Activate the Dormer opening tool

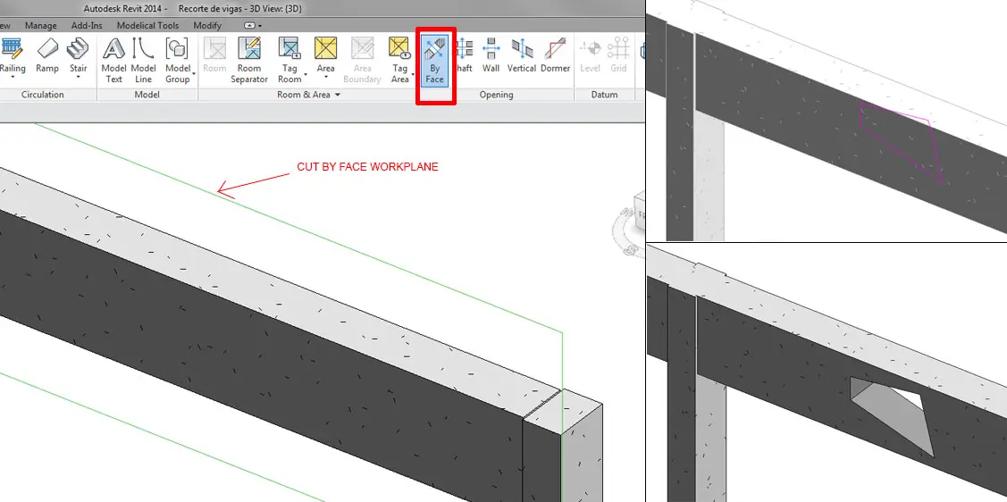[x=555, y=55]
